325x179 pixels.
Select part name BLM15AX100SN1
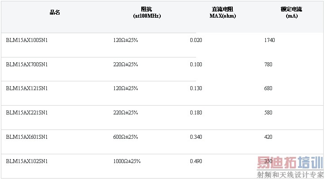(x=27, y=40)
